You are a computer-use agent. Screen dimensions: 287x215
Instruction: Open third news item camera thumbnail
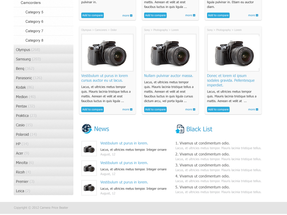89,188
